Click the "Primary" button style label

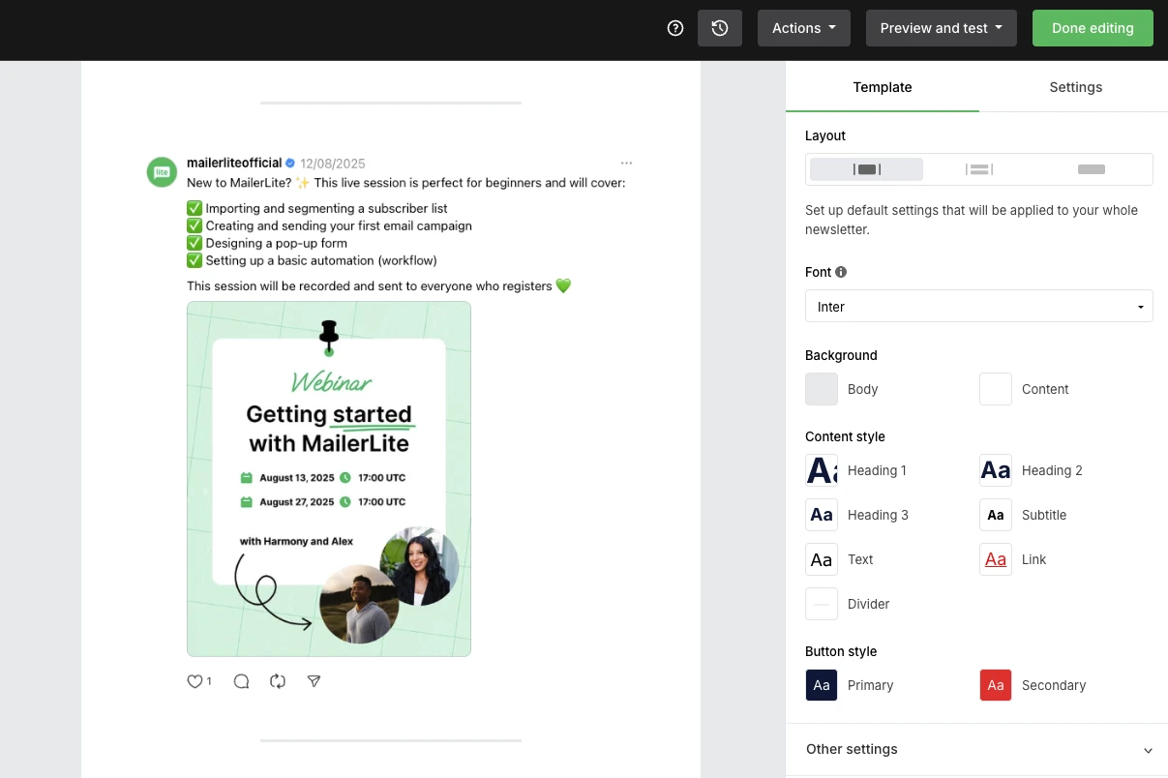(870, 685)
